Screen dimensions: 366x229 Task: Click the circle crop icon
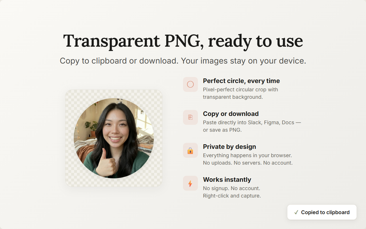pos(190,84)
